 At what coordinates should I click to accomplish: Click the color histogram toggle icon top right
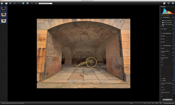pyautogui.click(x=164, y=3)
